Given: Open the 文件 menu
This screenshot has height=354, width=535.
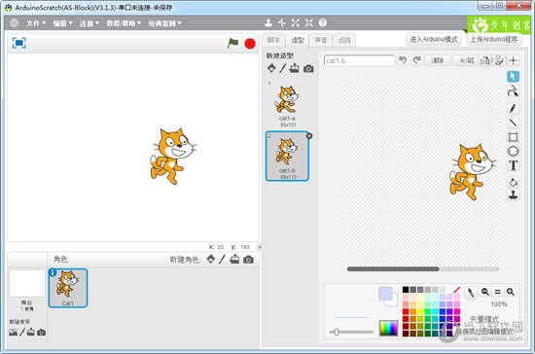Looking at the screenshot, I should pyautogui.click(x=36, y=23).
